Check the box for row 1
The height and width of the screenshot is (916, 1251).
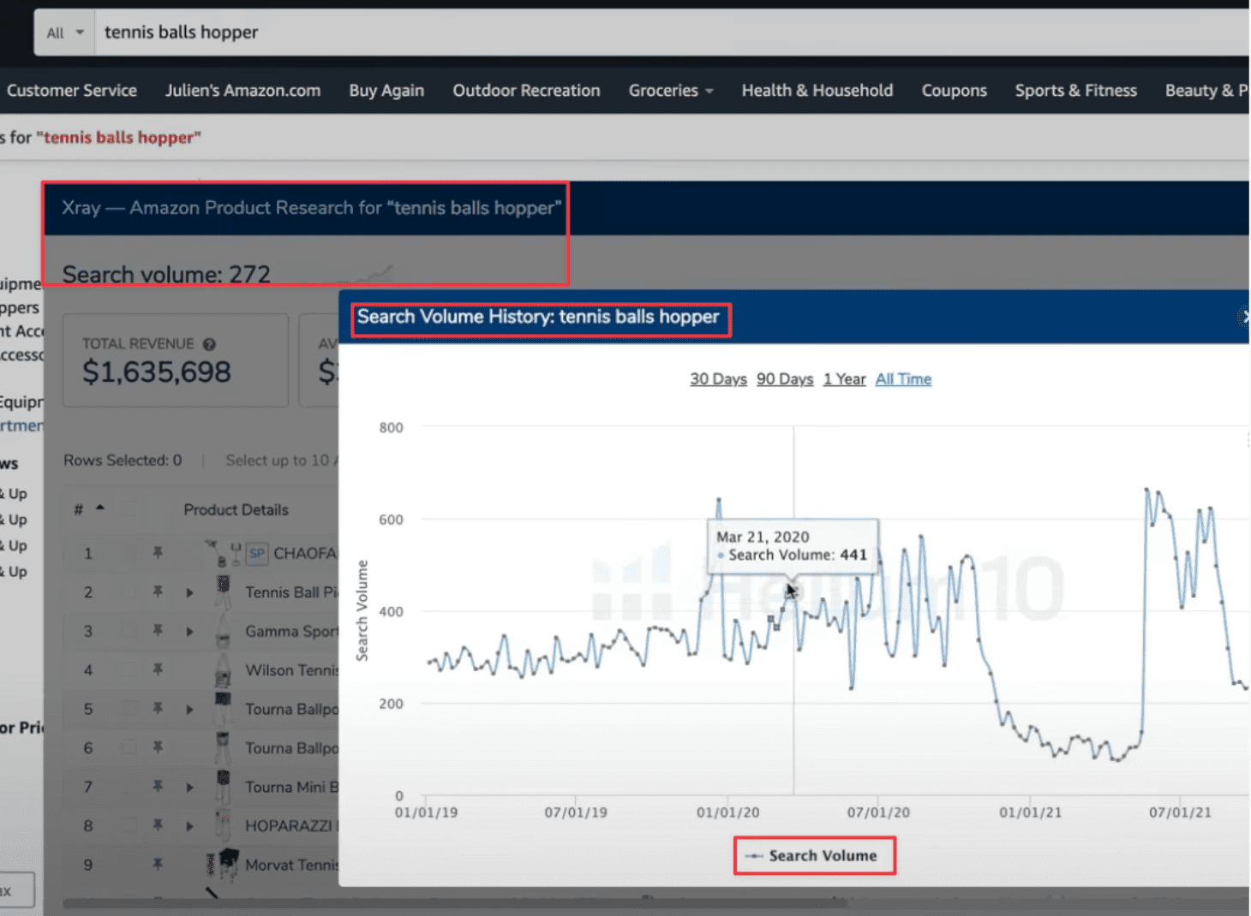(129, 553)
